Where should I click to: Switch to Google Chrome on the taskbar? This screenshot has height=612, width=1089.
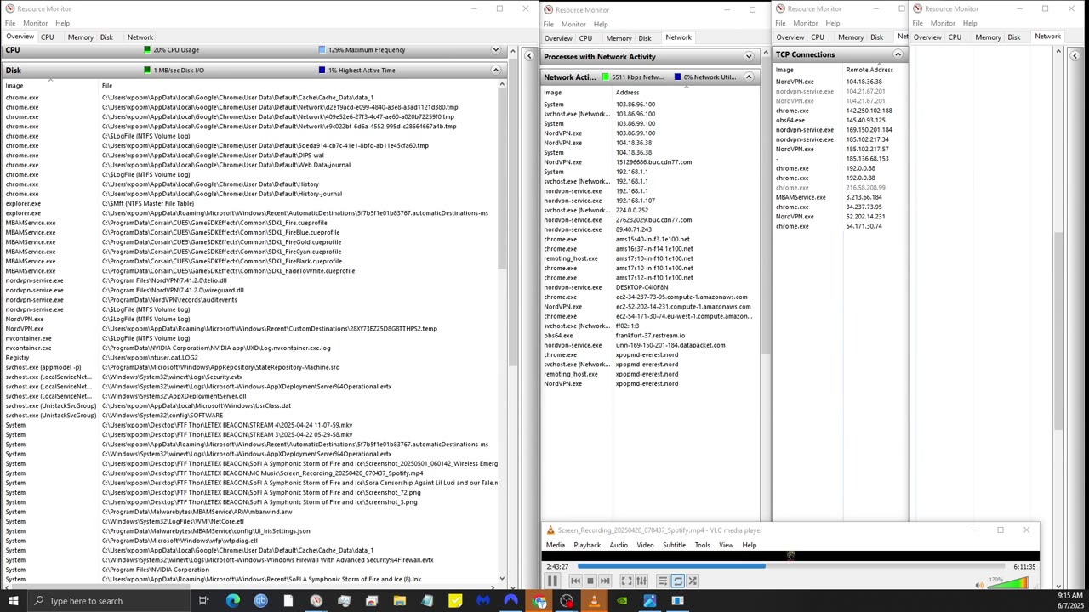click(x=539, y=601)
